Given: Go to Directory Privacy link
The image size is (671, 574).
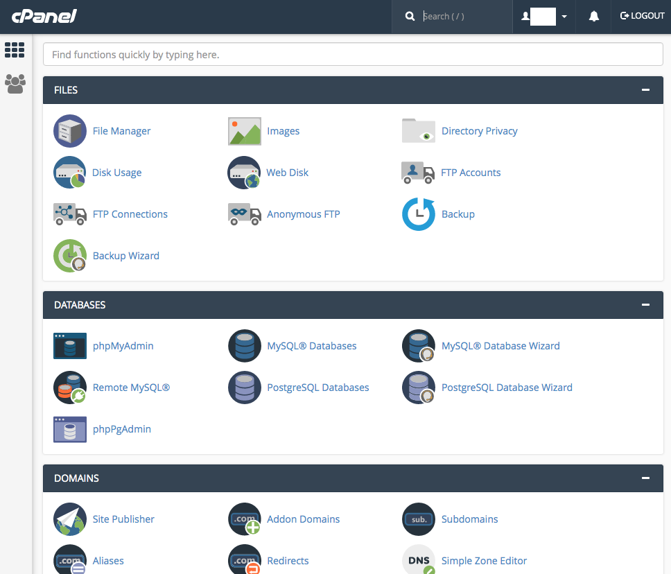Looking at the screenshot, I should click(x=479, y=131).
